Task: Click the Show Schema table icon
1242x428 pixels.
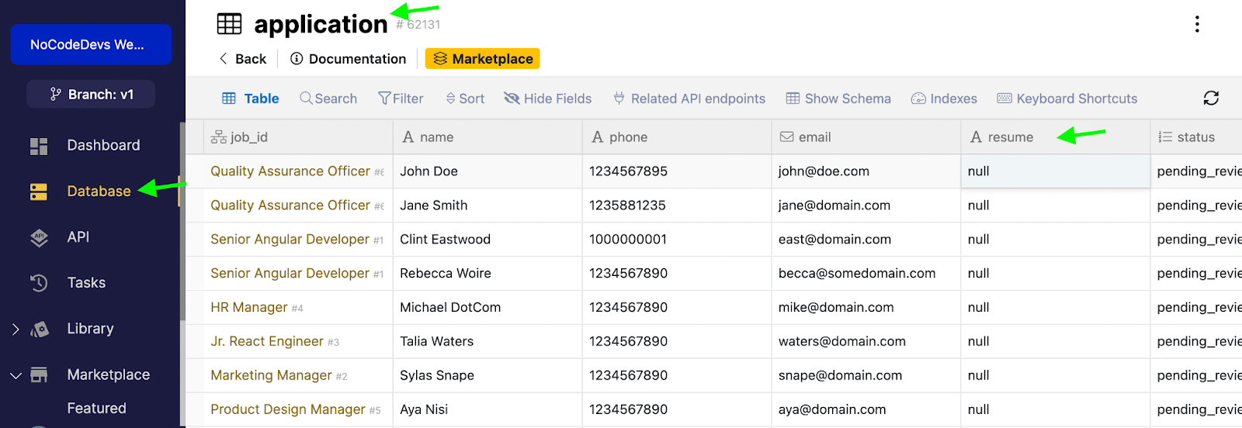Action: click(793, 98)
